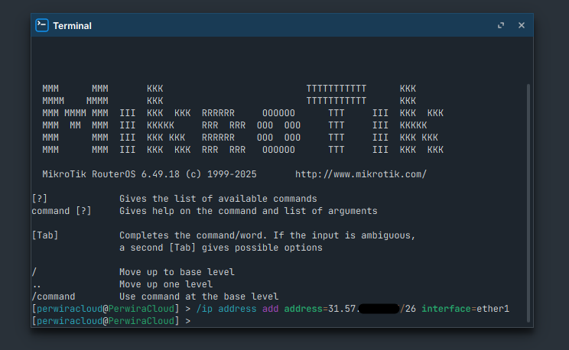Click the '/ip address' command text
Screen dimensions: 569x350
click(x=226, y=309)
